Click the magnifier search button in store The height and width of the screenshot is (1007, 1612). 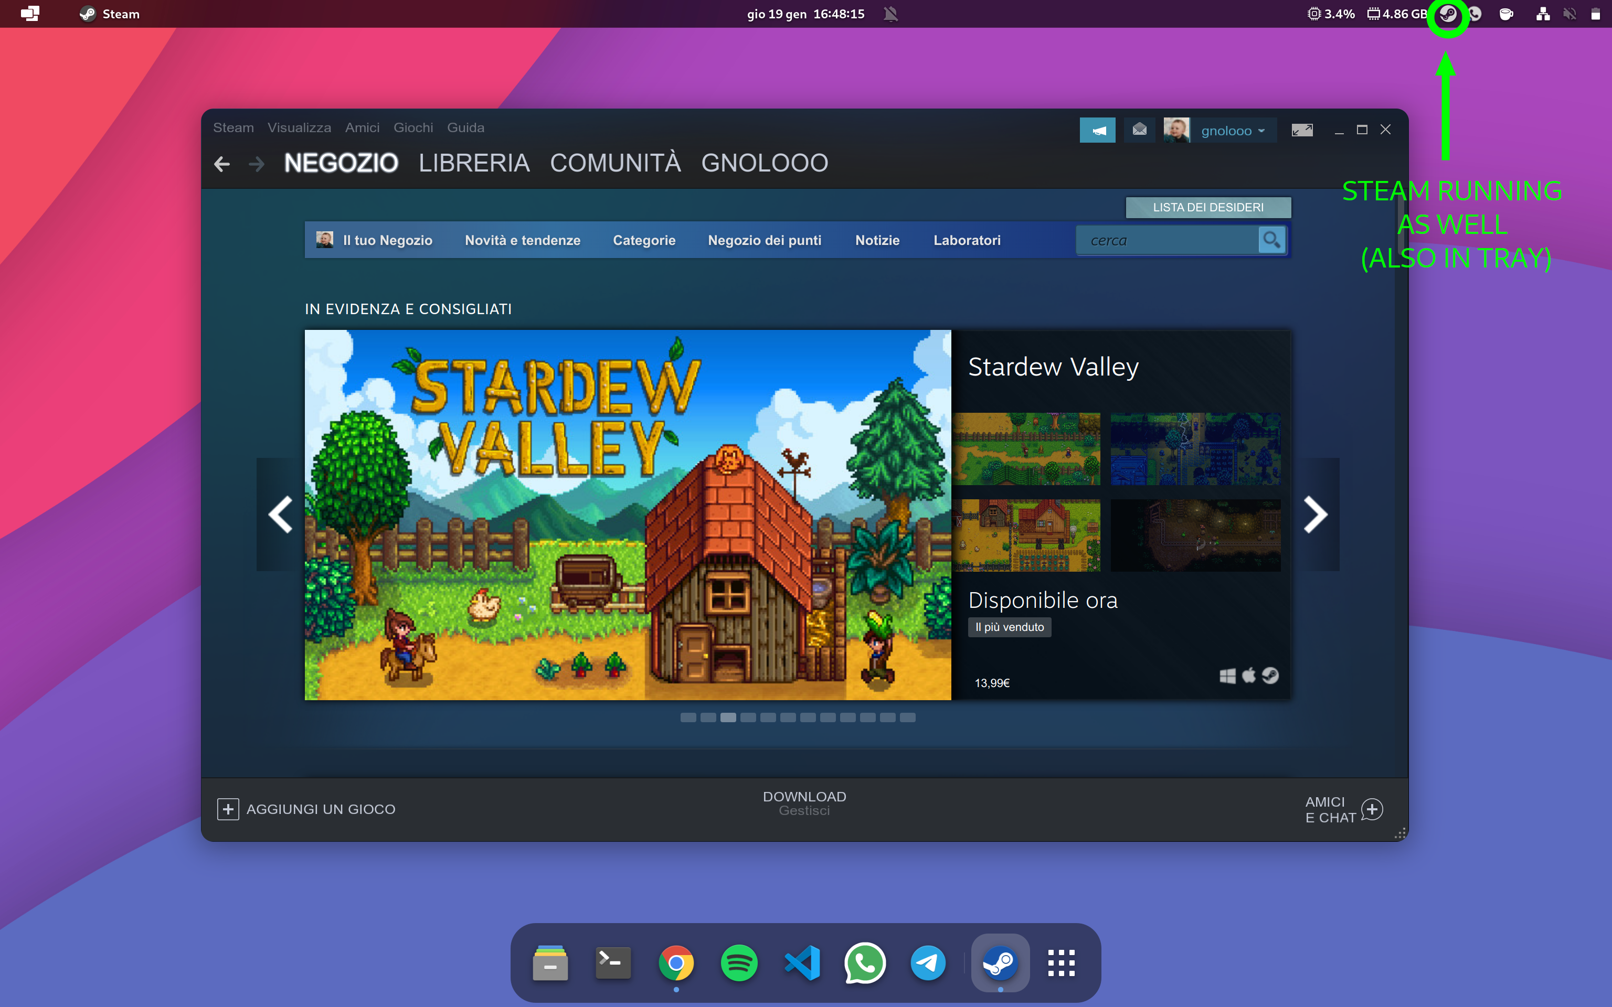coord(1271,240)
